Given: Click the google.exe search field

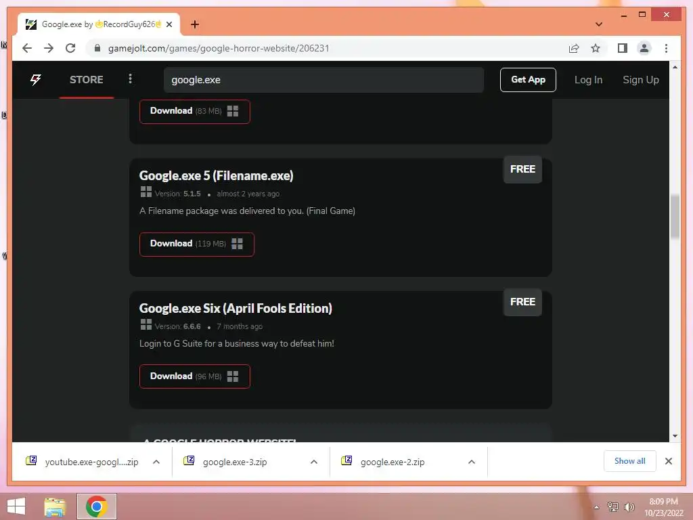Looking at the screenshot, I should coord(323,80).
